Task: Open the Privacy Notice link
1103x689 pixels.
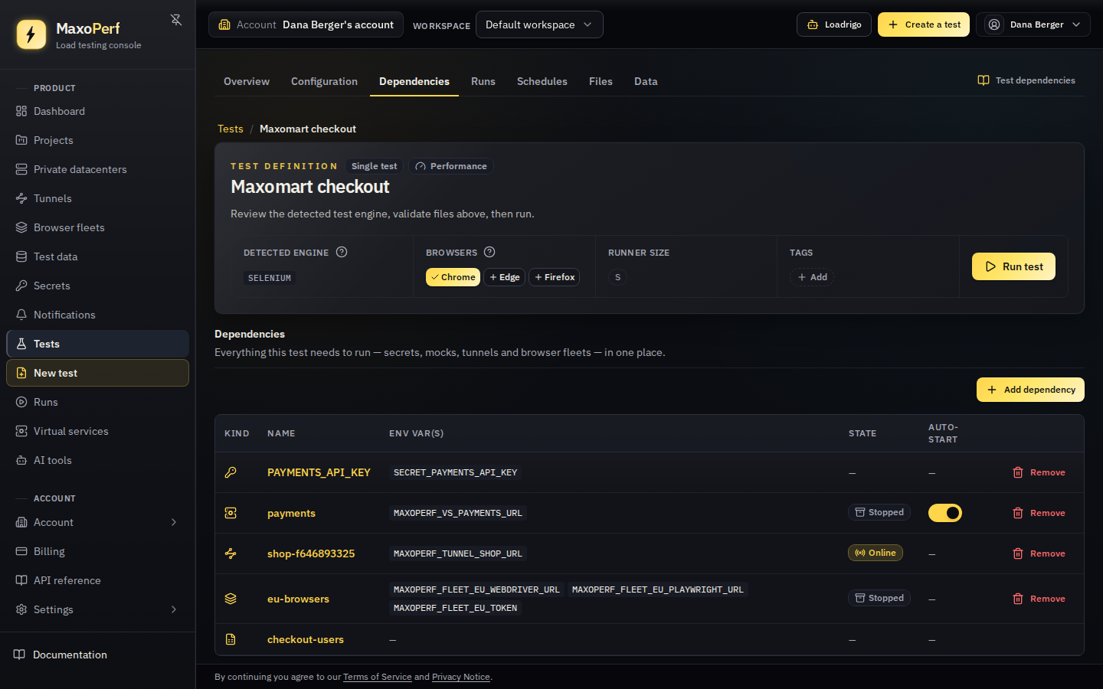Action: tap(461, 677)
